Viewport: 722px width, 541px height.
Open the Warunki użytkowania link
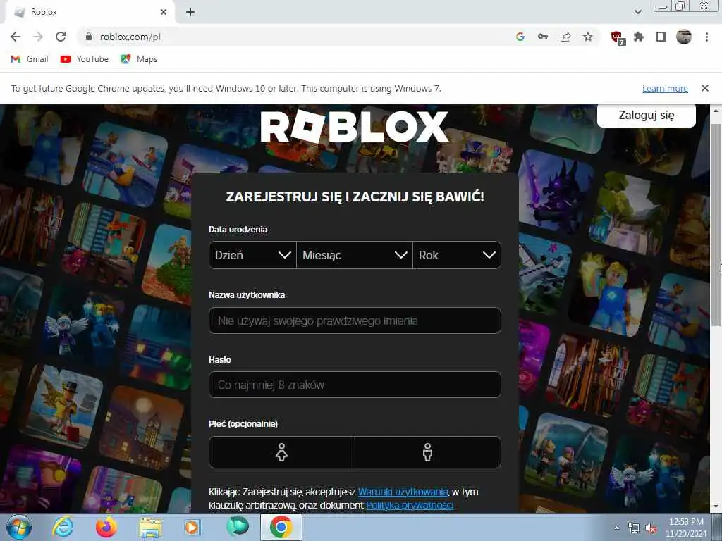[x=403, y=492]
